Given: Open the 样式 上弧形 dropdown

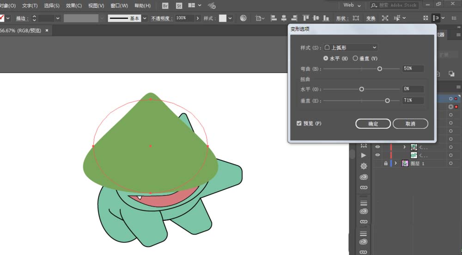Looking at the screenshot, I should click(351, 48).
